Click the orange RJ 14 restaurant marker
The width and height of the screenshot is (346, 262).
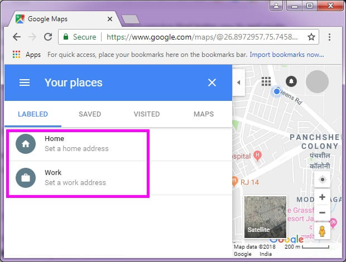point(234,182)
